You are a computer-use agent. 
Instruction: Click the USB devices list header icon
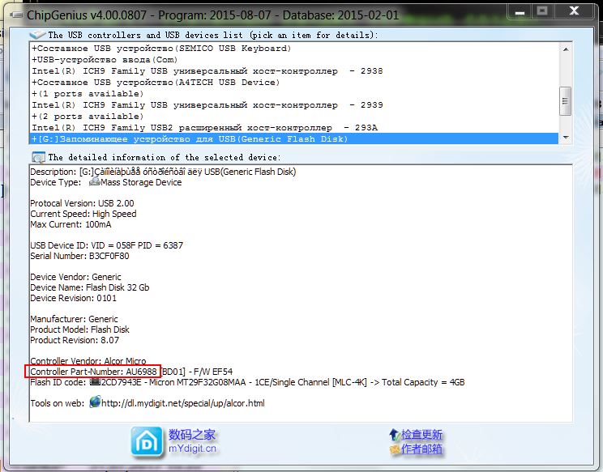(x=37, y=35)
